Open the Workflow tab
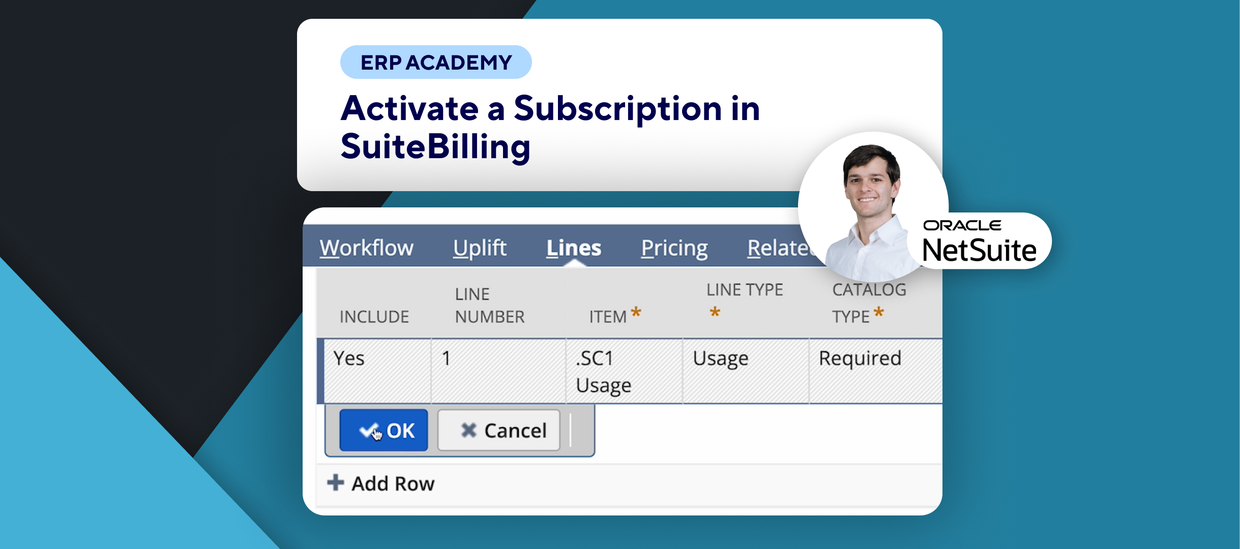The image size is (1240, 549). 366,248
